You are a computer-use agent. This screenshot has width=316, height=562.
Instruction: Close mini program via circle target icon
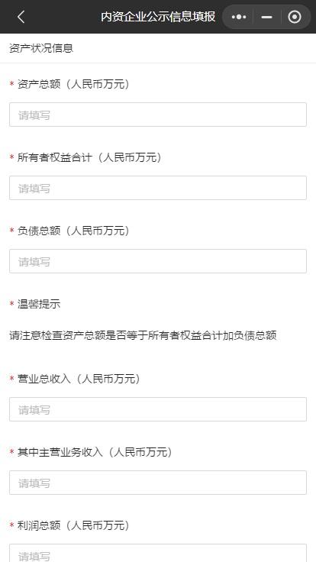295,17
